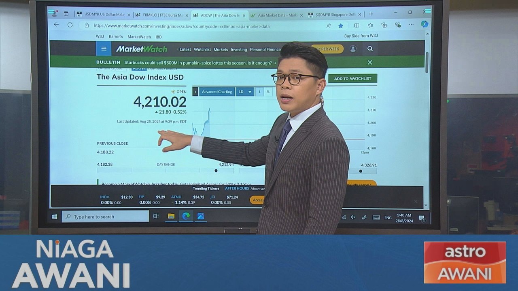Screen dimensions: 518x291
Task: Switch chart to percent display toggle
Action: point(268,92)
